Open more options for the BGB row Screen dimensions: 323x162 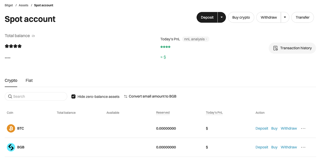[x=303, y=147]
